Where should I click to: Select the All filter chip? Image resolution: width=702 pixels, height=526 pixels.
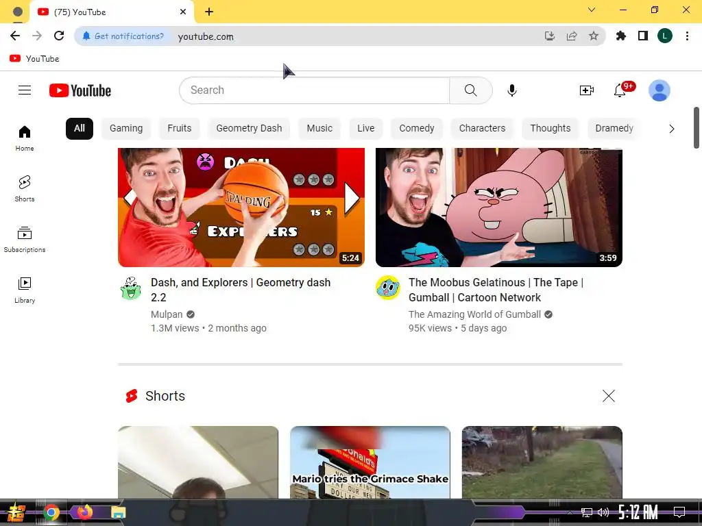coord(80,128)
